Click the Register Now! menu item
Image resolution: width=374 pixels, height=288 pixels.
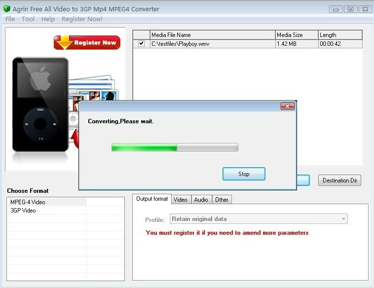click(x=82, y=19)
